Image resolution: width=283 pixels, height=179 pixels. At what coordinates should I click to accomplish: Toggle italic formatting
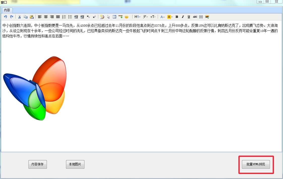(x=183, y=17)
